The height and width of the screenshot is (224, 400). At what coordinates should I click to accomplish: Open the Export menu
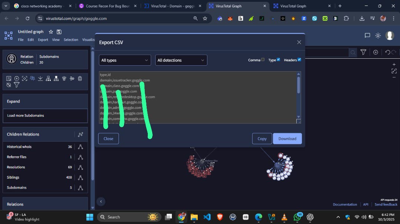(43, 39)
